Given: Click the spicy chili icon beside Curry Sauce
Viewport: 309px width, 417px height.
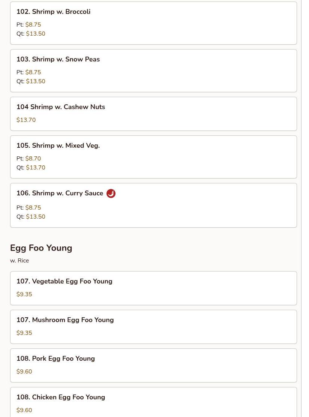Looking at the screenshot, I should [x=111, y=193].
